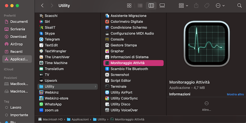The image size is (246, 123).
Task: Select Colorimetro Digitale icon
Action: click(107, 21)
